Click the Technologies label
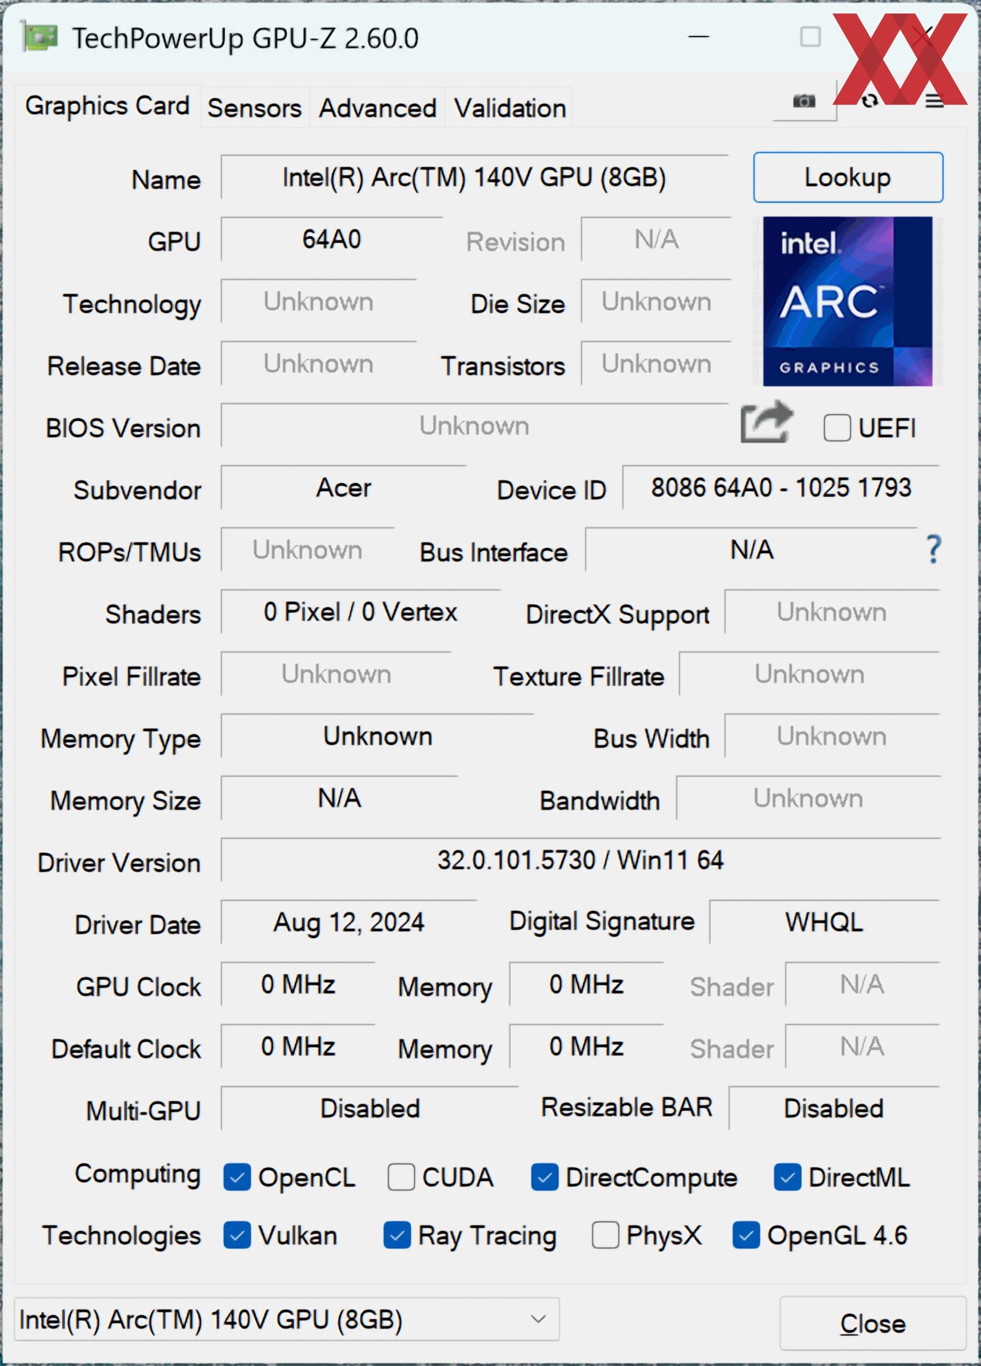981x1366 pixels. click(x=122, y=1235)
